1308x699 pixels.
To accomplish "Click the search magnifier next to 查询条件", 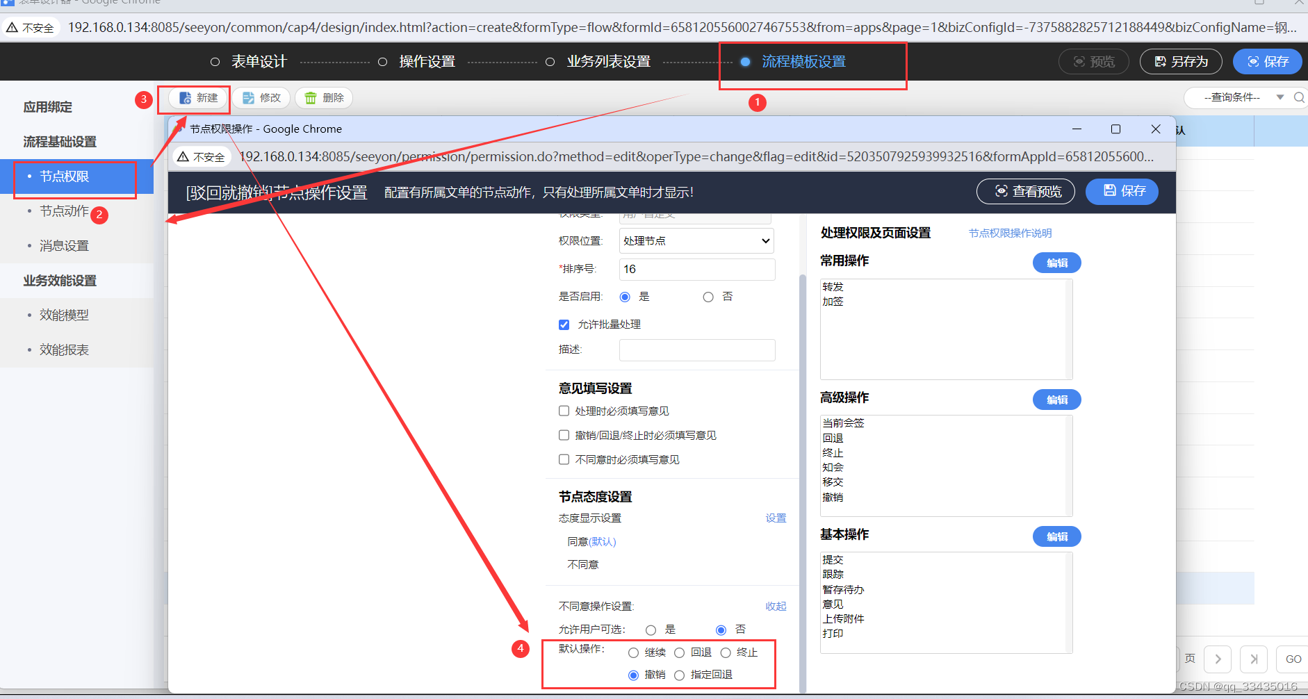I will pyautogui.click(x=1299, y=97).
